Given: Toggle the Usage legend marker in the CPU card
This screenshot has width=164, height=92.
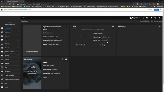Looking at the screenshot, I should click(x=101, y=45).
